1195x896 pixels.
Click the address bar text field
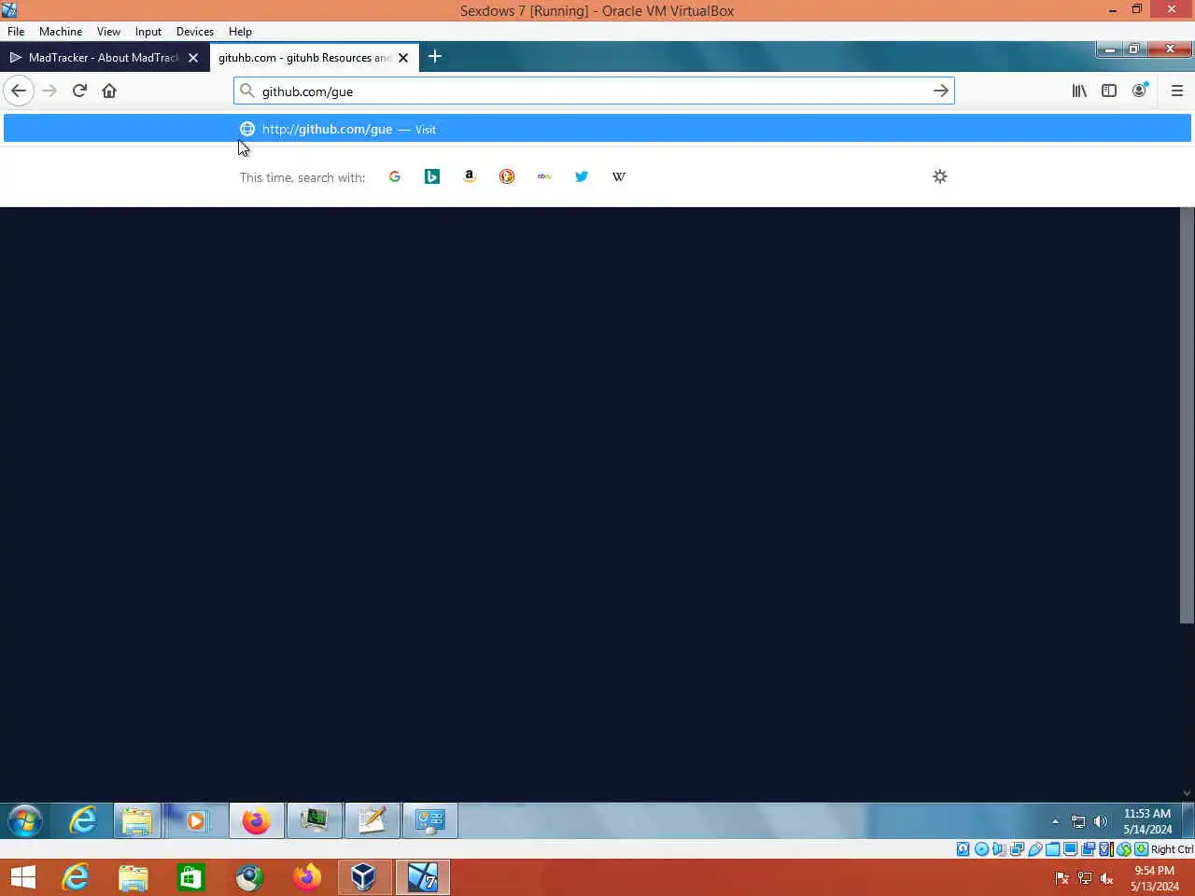[593, 91]
